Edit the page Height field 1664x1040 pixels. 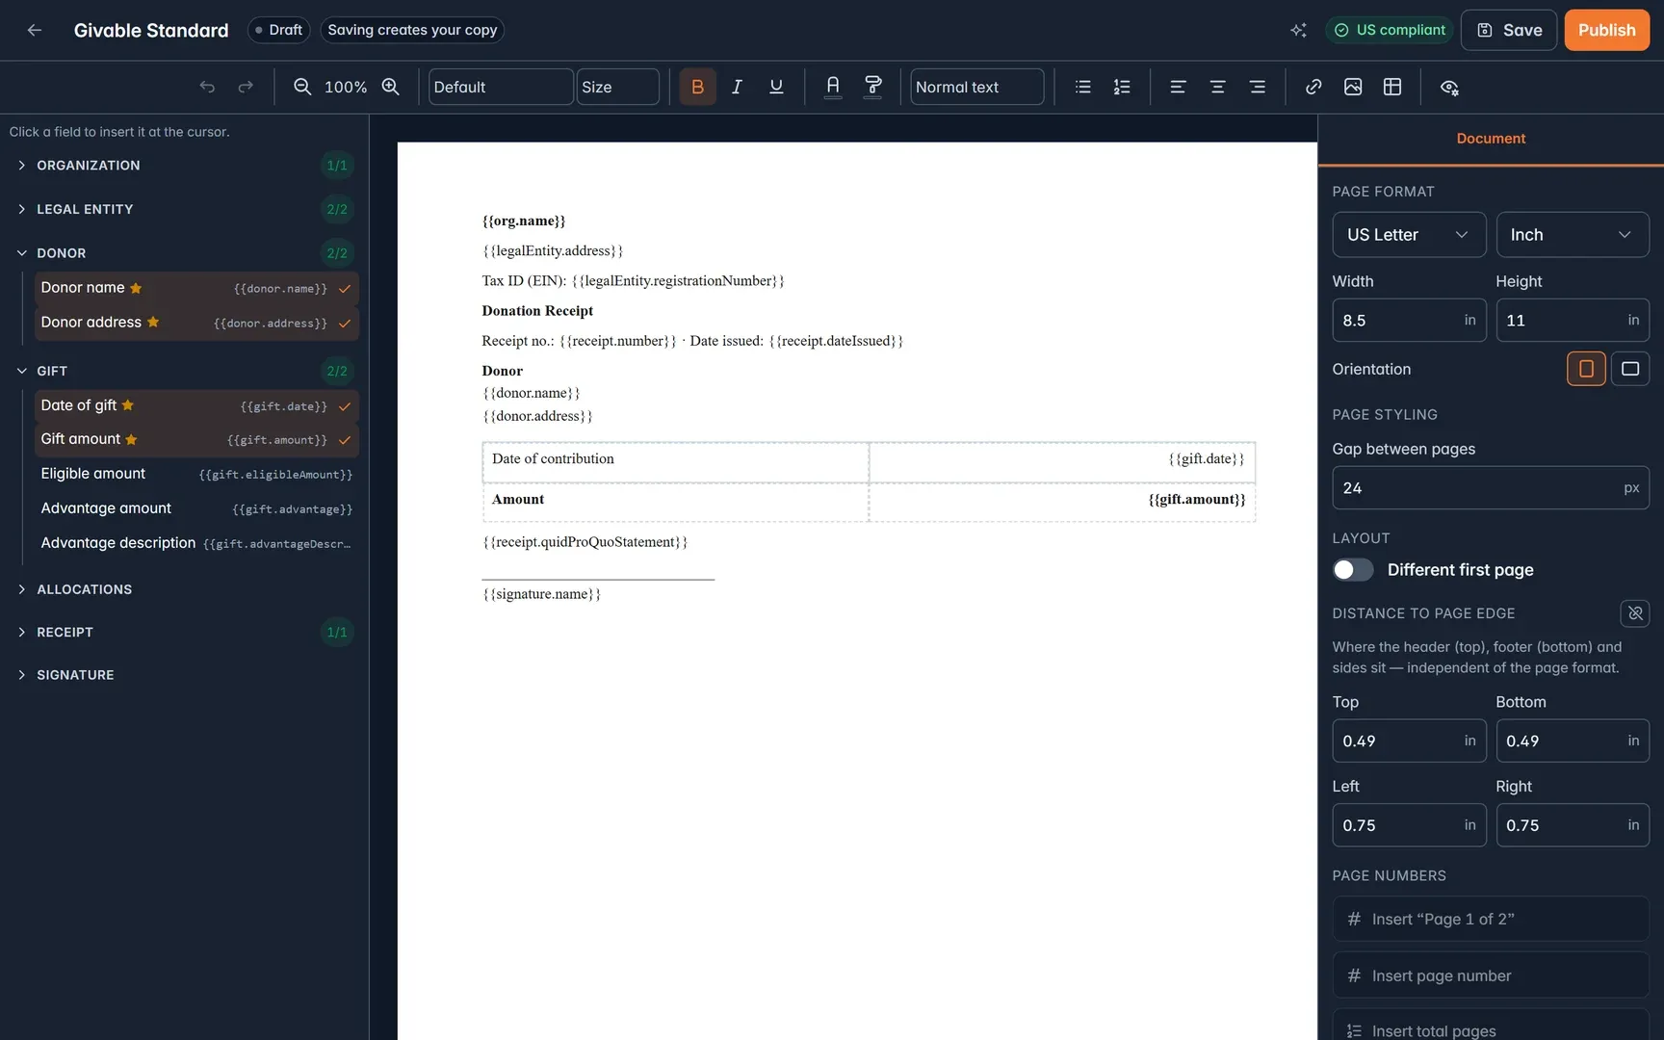tap(1573, 320)
